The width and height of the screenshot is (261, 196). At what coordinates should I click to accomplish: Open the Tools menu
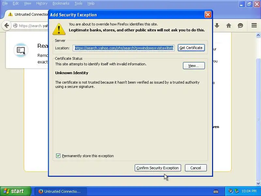tap(78, 3)
